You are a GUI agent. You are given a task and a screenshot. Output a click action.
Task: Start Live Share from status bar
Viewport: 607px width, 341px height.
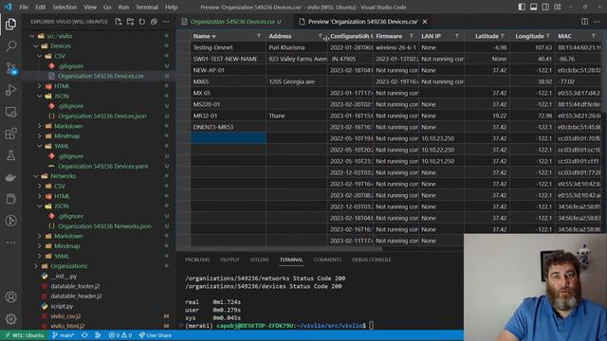tap(156, 335)
